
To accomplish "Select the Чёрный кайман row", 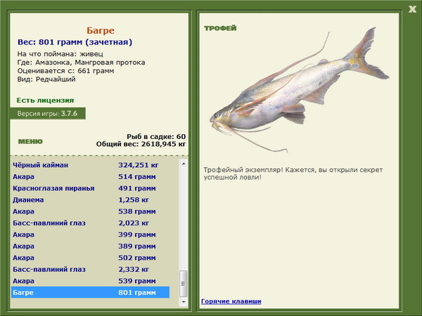I will pos(91,165).
